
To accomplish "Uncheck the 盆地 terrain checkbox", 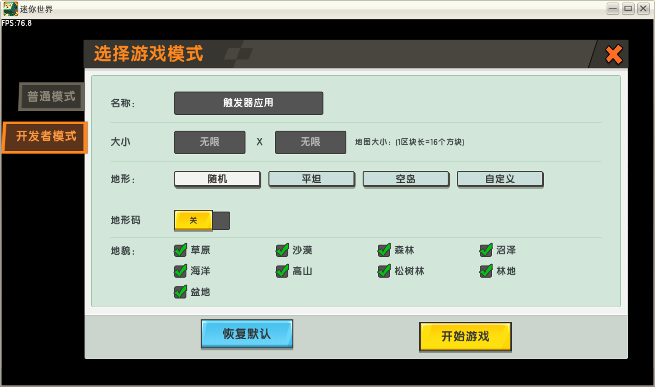I will point(180,292).
